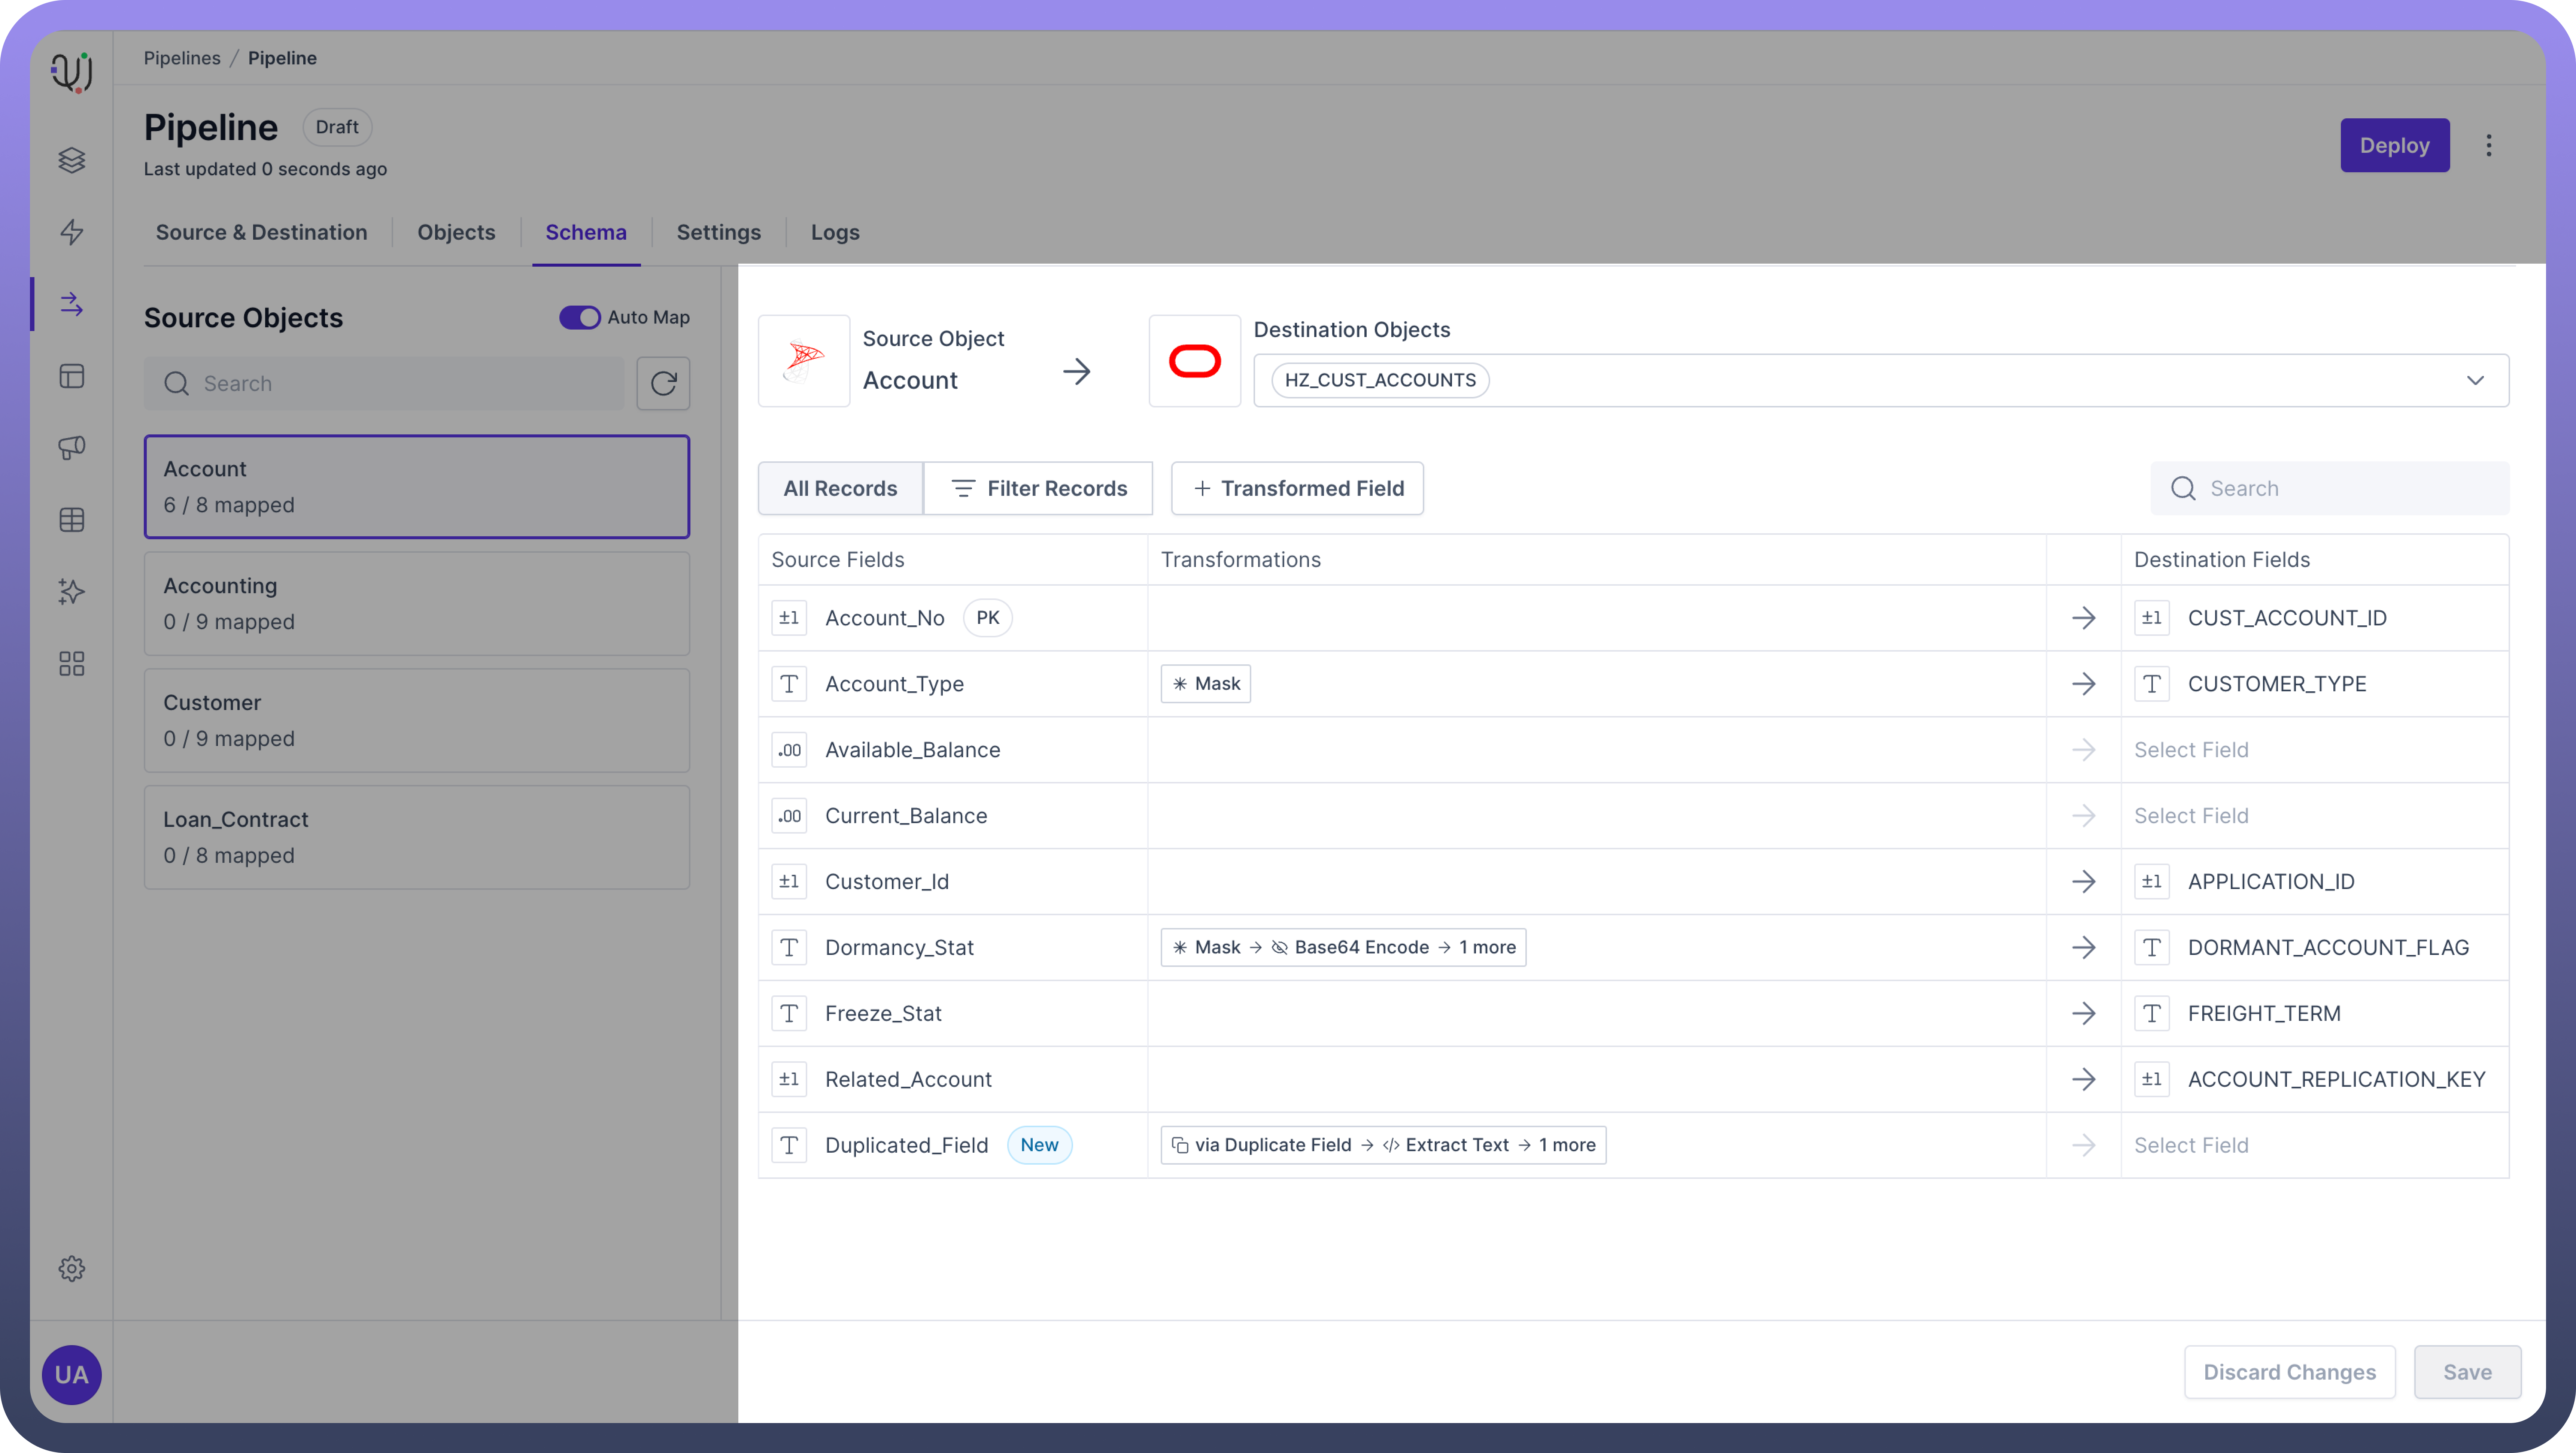Expand the Destination Objects dropdown
2576x1453 pixels.
point(2474,380)
